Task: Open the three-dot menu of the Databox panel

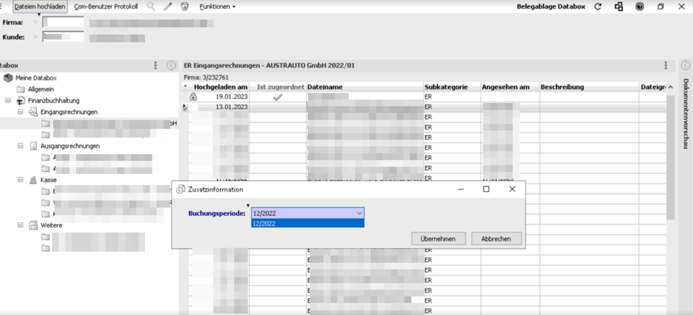Action: tap(155, 65)
